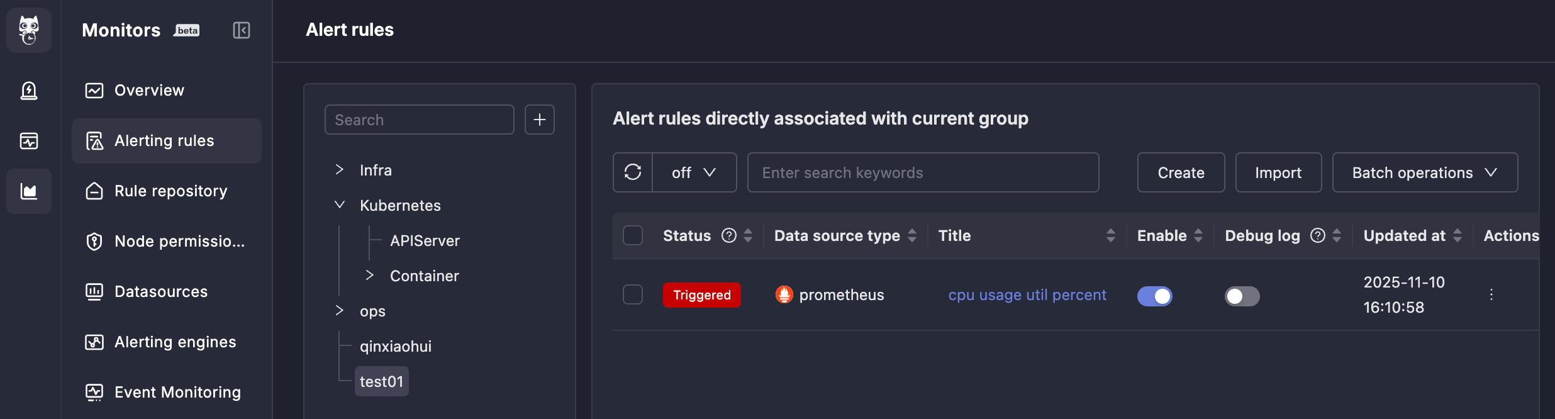Open the cpu usage util percent rule
The width and height of the screenshot is (1555, 419).
(x=1027, y=294)
